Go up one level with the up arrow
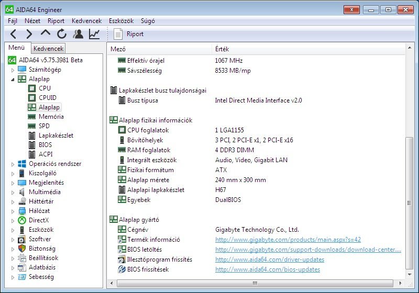Image resolution: width=419 pixels, height=293 pixels. [46, 33]
